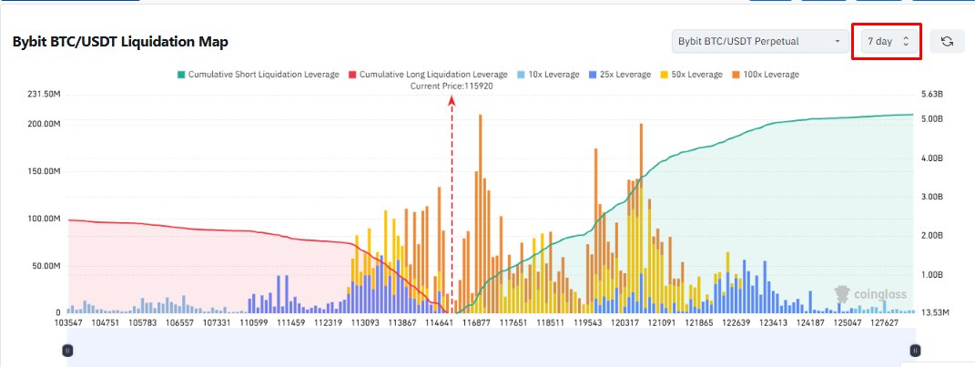Toggle the 10x Leverage legend item
975x367 pixels.
(x=548, y=75)
